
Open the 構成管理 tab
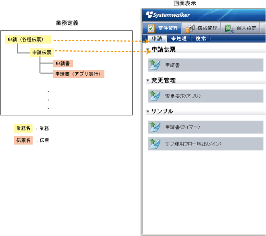tap(201, 28)
